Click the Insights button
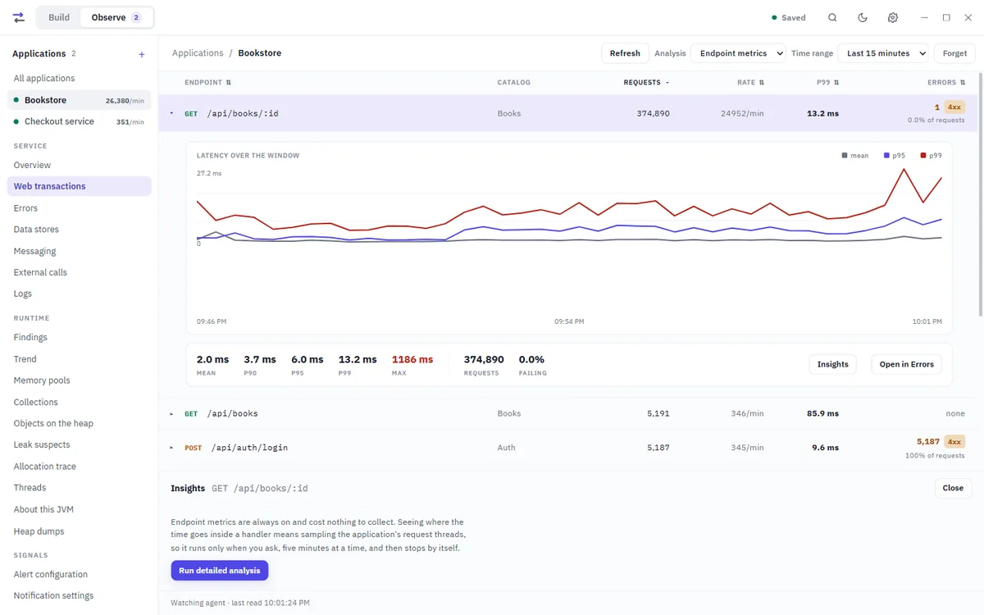The image size is (984, 615). click(x=832, y=364)
